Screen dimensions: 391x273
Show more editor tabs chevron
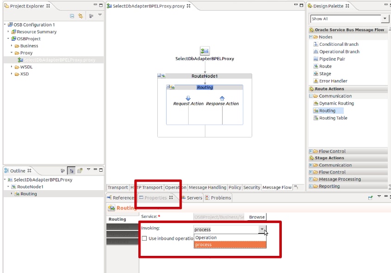296,186
